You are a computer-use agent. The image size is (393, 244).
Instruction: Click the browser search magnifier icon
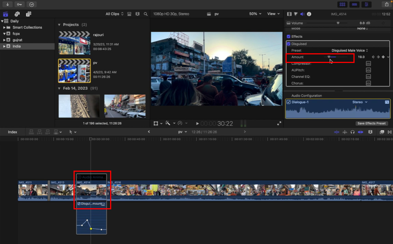(x=146, y=14)
